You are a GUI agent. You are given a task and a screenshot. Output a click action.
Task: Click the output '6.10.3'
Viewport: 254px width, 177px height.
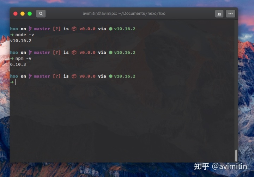[x=18, y=65]
